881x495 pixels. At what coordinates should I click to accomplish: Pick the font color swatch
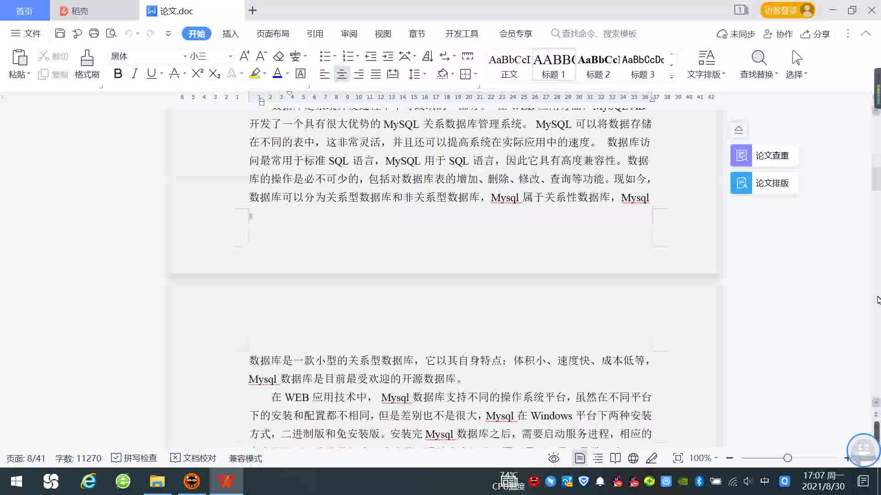click(x=277, y=74)
